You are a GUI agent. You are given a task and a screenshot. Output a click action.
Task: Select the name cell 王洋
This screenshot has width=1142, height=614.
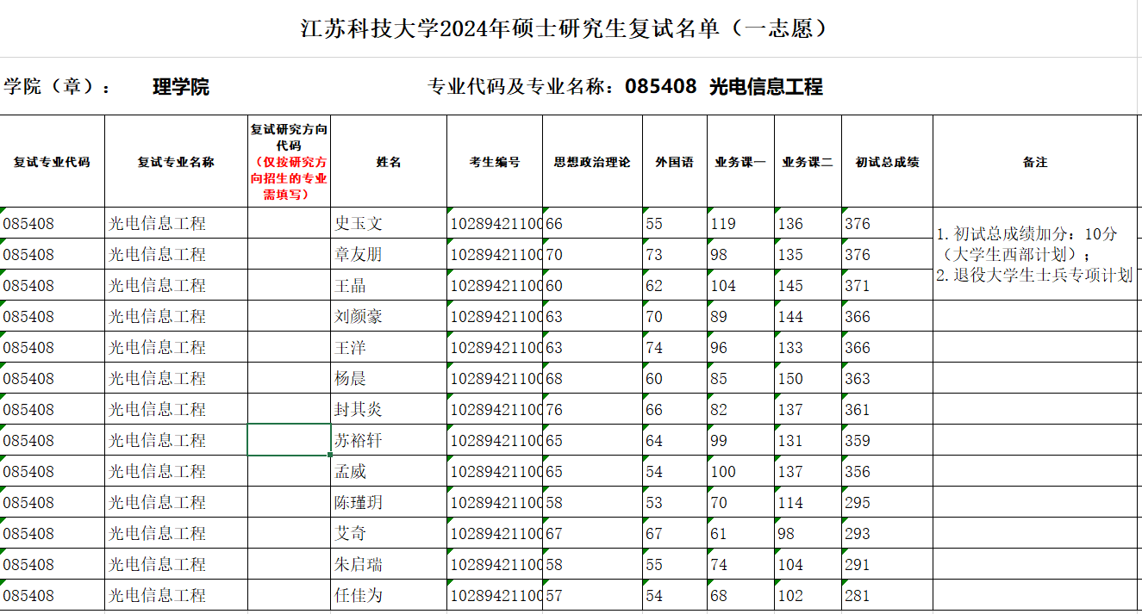pyautogui.click(x=389, y=348)
